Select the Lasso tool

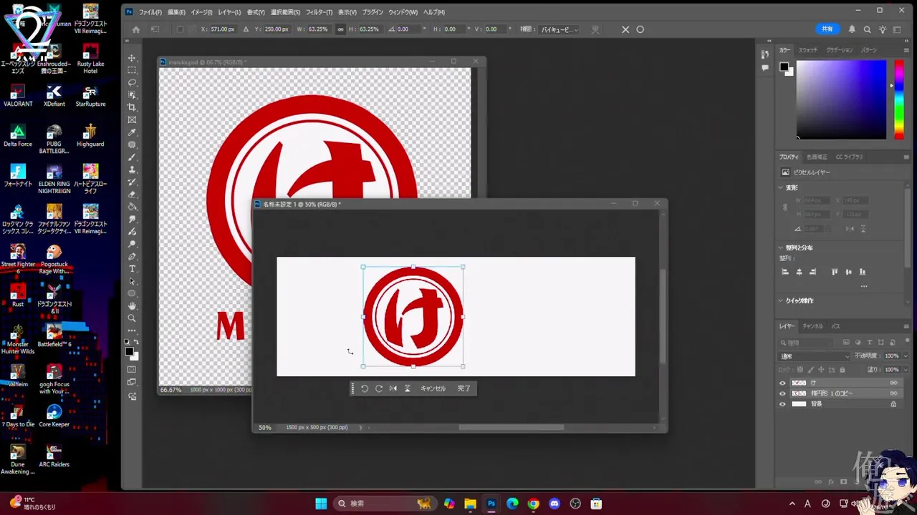(132, 82)
